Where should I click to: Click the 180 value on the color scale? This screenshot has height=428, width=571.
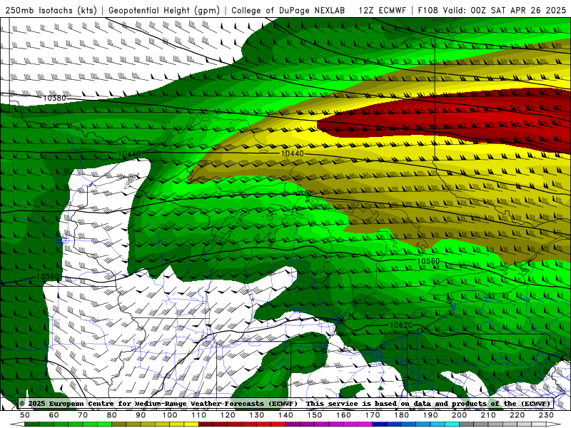[402, 415]
